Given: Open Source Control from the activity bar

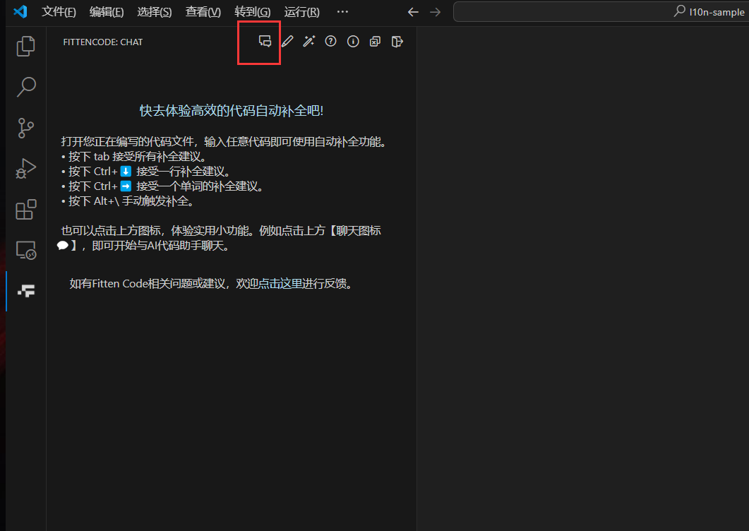Looking at the screenshot, I should [25, 127].
